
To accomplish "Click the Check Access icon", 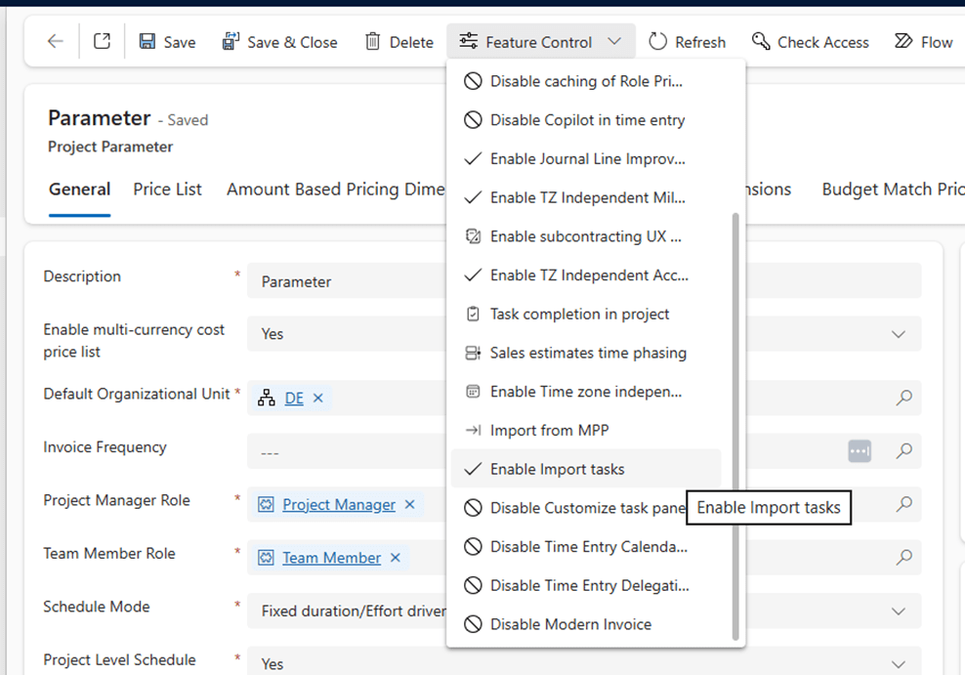I will pos(761,42).
